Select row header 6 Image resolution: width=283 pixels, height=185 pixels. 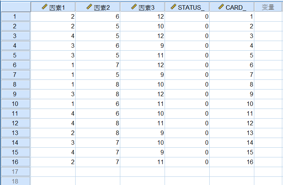(16, 65)
